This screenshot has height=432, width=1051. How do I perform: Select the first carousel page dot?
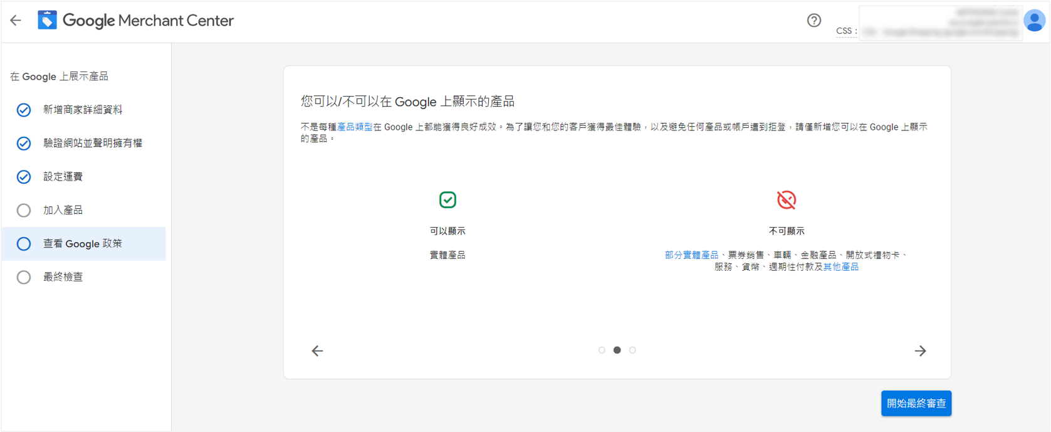[x=602, y=350]
